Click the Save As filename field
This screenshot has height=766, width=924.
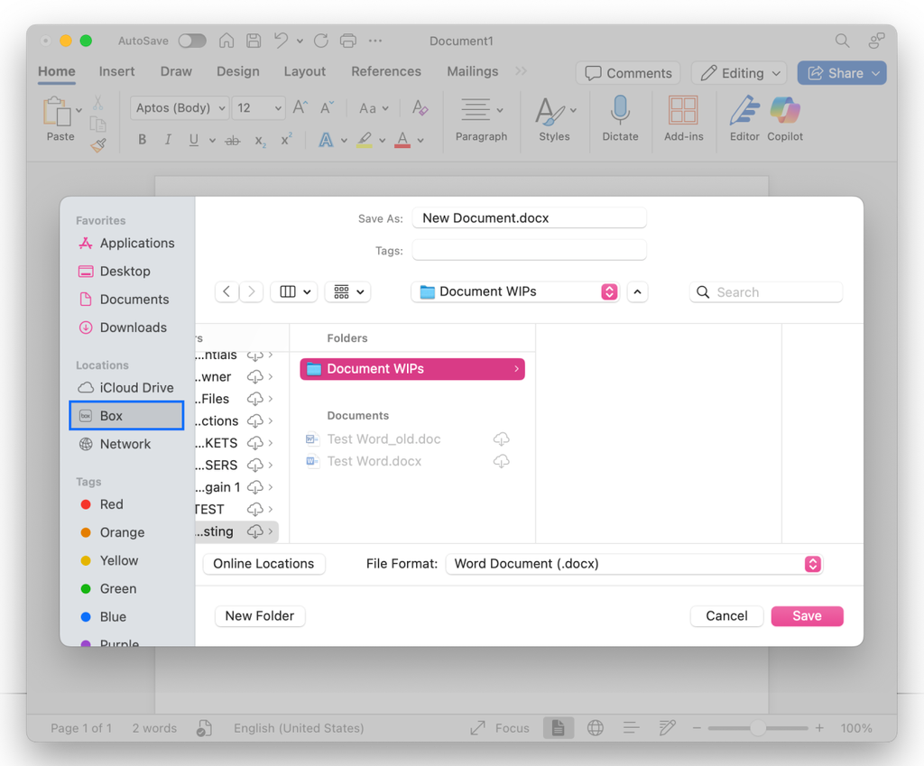coord(529,217)
